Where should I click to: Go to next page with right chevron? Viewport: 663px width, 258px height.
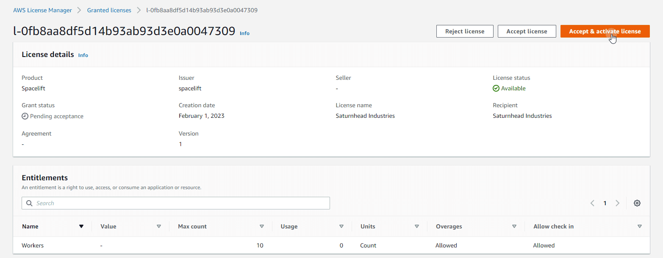click(618, 203)
